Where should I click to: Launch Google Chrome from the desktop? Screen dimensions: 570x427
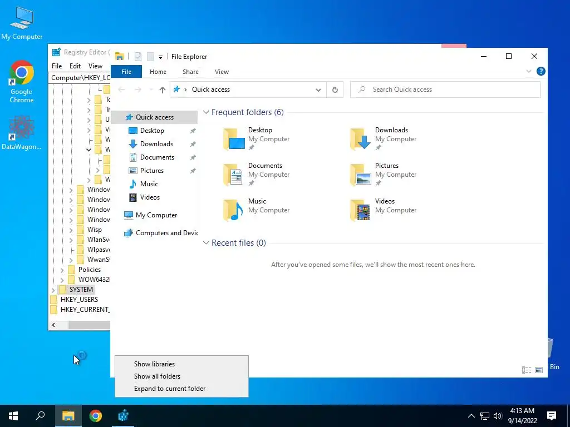click(x=22, y=82)
